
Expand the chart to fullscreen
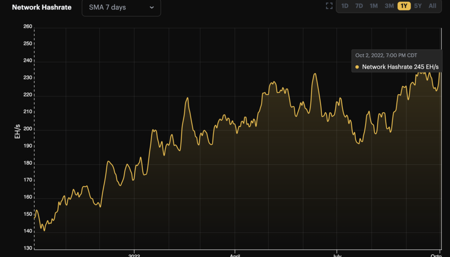(329, 6)
